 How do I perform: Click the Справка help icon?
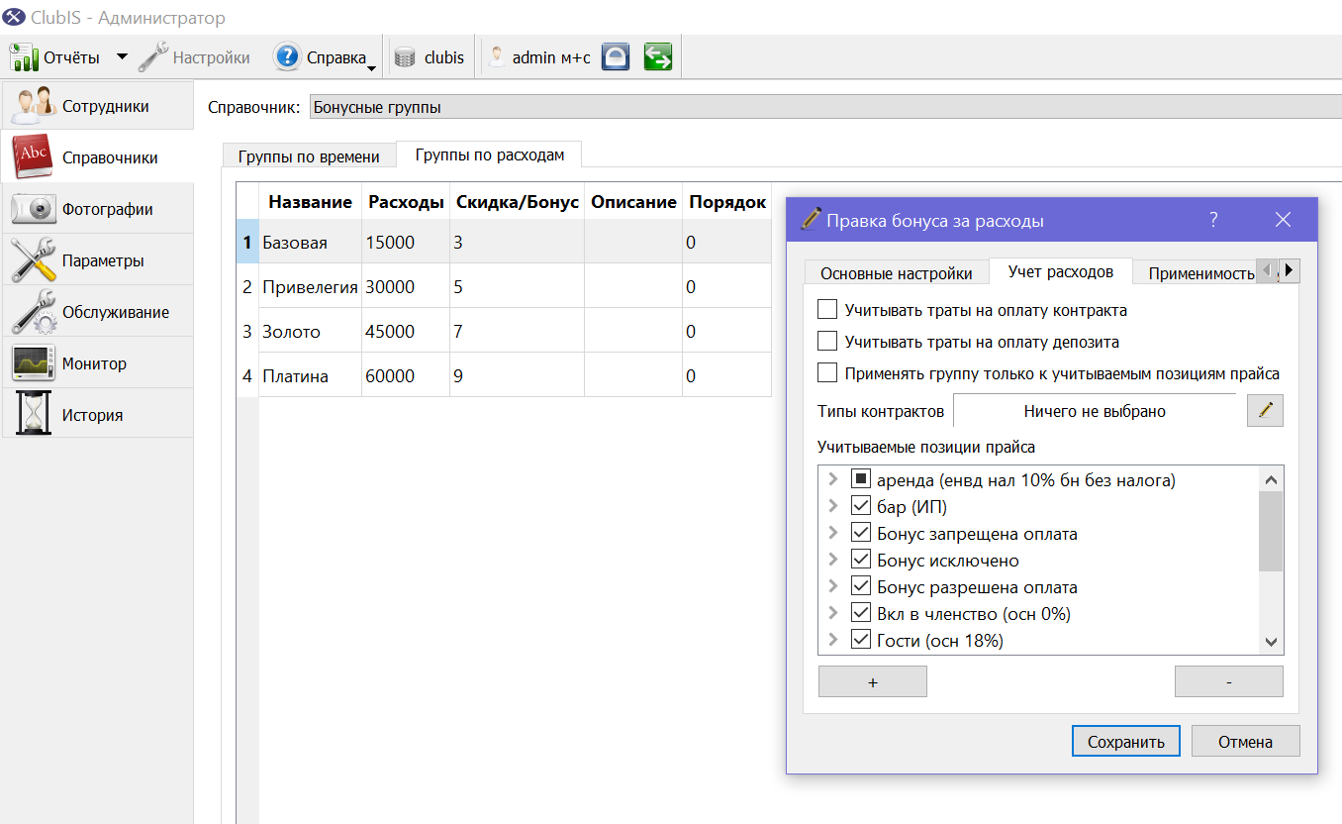(287, 57)
